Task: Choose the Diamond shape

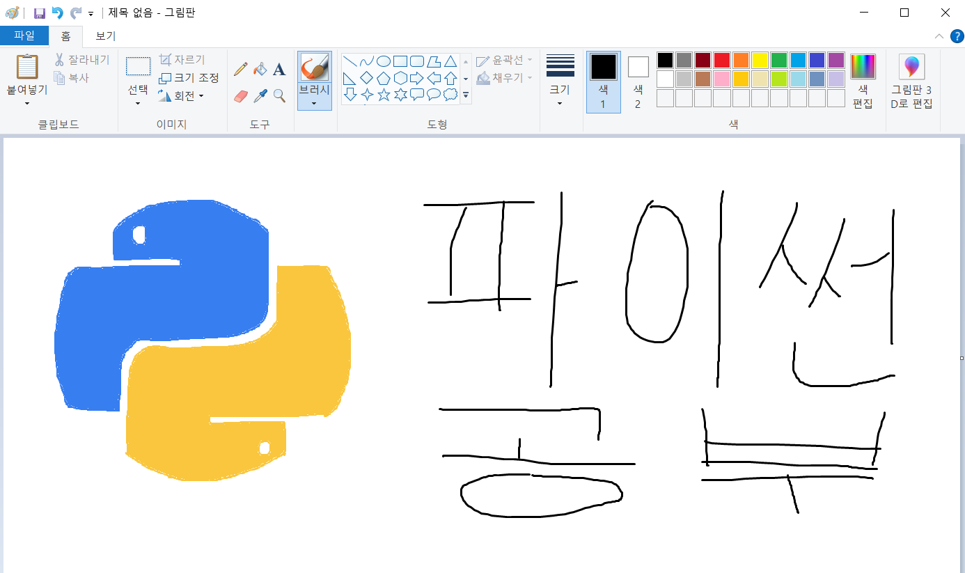Action: point(367,78)
